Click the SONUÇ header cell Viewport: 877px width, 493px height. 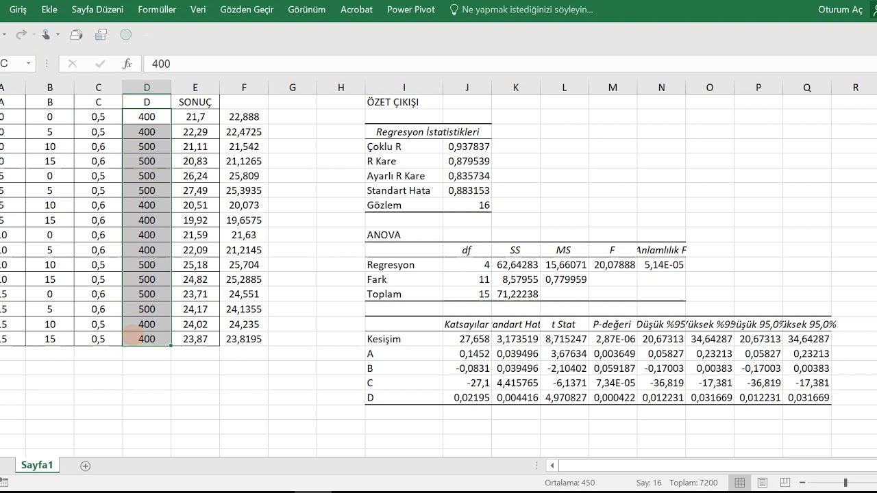point(195,102)
